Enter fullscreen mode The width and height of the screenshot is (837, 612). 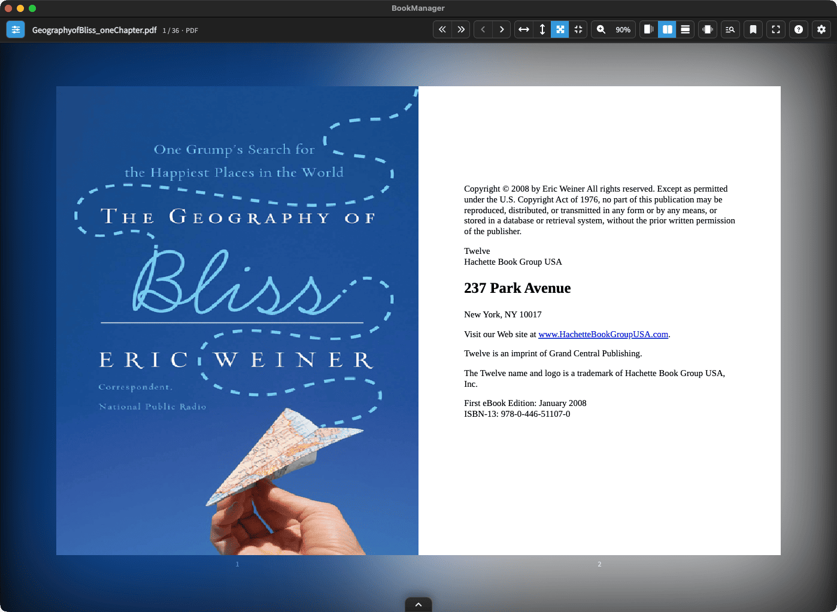pyautogui.click(x=776, y=29)
